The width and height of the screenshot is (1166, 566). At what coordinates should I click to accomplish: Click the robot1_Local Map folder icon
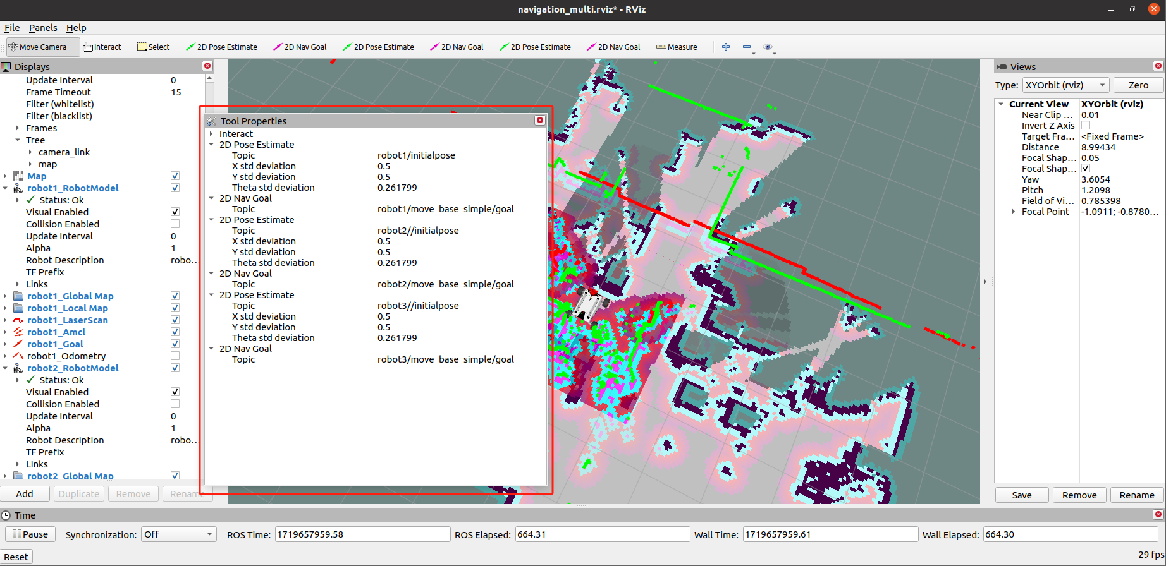[18, 308]
